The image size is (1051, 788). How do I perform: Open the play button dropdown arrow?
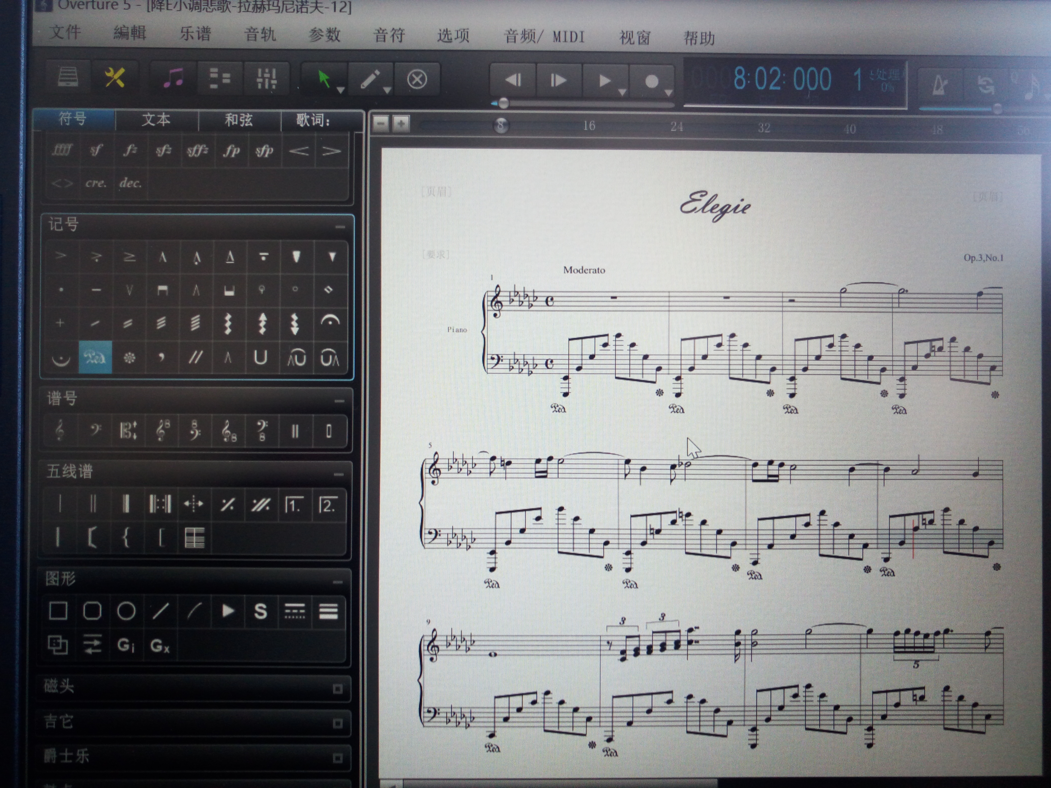tap(622, 92)
